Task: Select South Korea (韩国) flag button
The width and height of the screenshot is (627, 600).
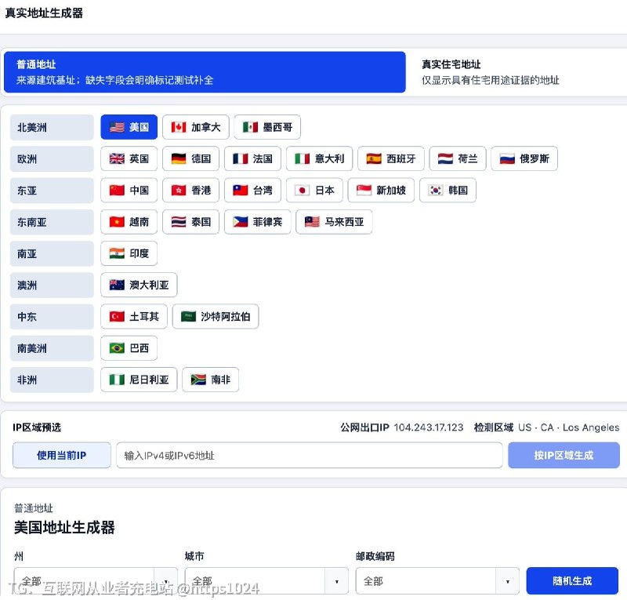Action: tap(448, 190)
